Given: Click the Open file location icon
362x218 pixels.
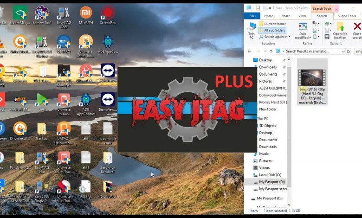Looking at the screenshot, I should coord(340,30).
